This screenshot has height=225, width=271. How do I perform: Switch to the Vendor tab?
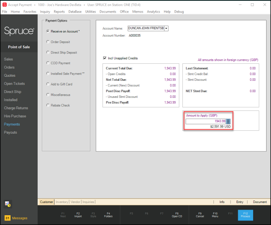tap(75, 202)
